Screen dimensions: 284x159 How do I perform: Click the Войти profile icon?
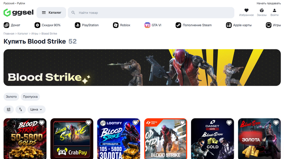274,11
